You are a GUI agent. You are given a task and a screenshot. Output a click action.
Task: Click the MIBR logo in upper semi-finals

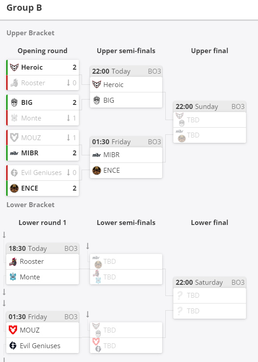97,155
